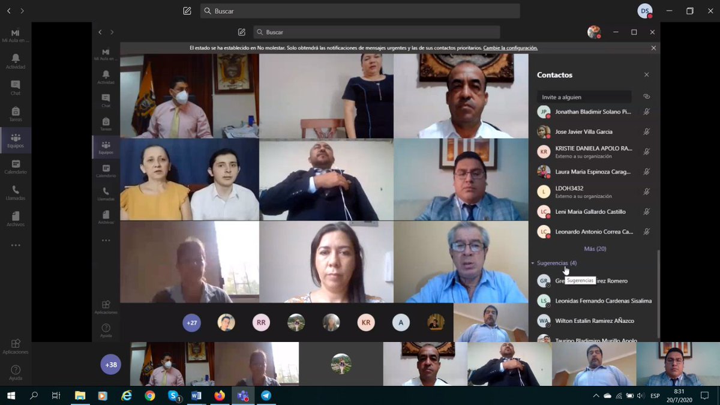Open more apps ellipsis in inner sidebar

(106, 240)
